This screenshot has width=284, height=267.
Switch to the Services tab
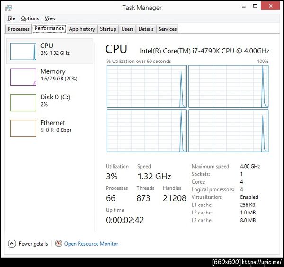click(168, 29)
